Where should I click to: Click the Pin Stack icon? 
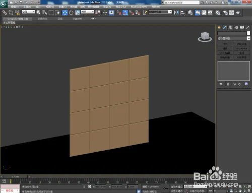coord(221,84)
